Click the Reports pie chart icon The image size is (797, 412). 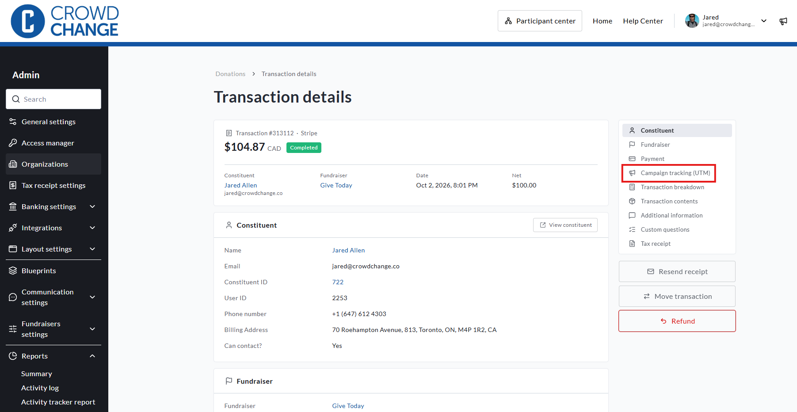click(13, 356)
